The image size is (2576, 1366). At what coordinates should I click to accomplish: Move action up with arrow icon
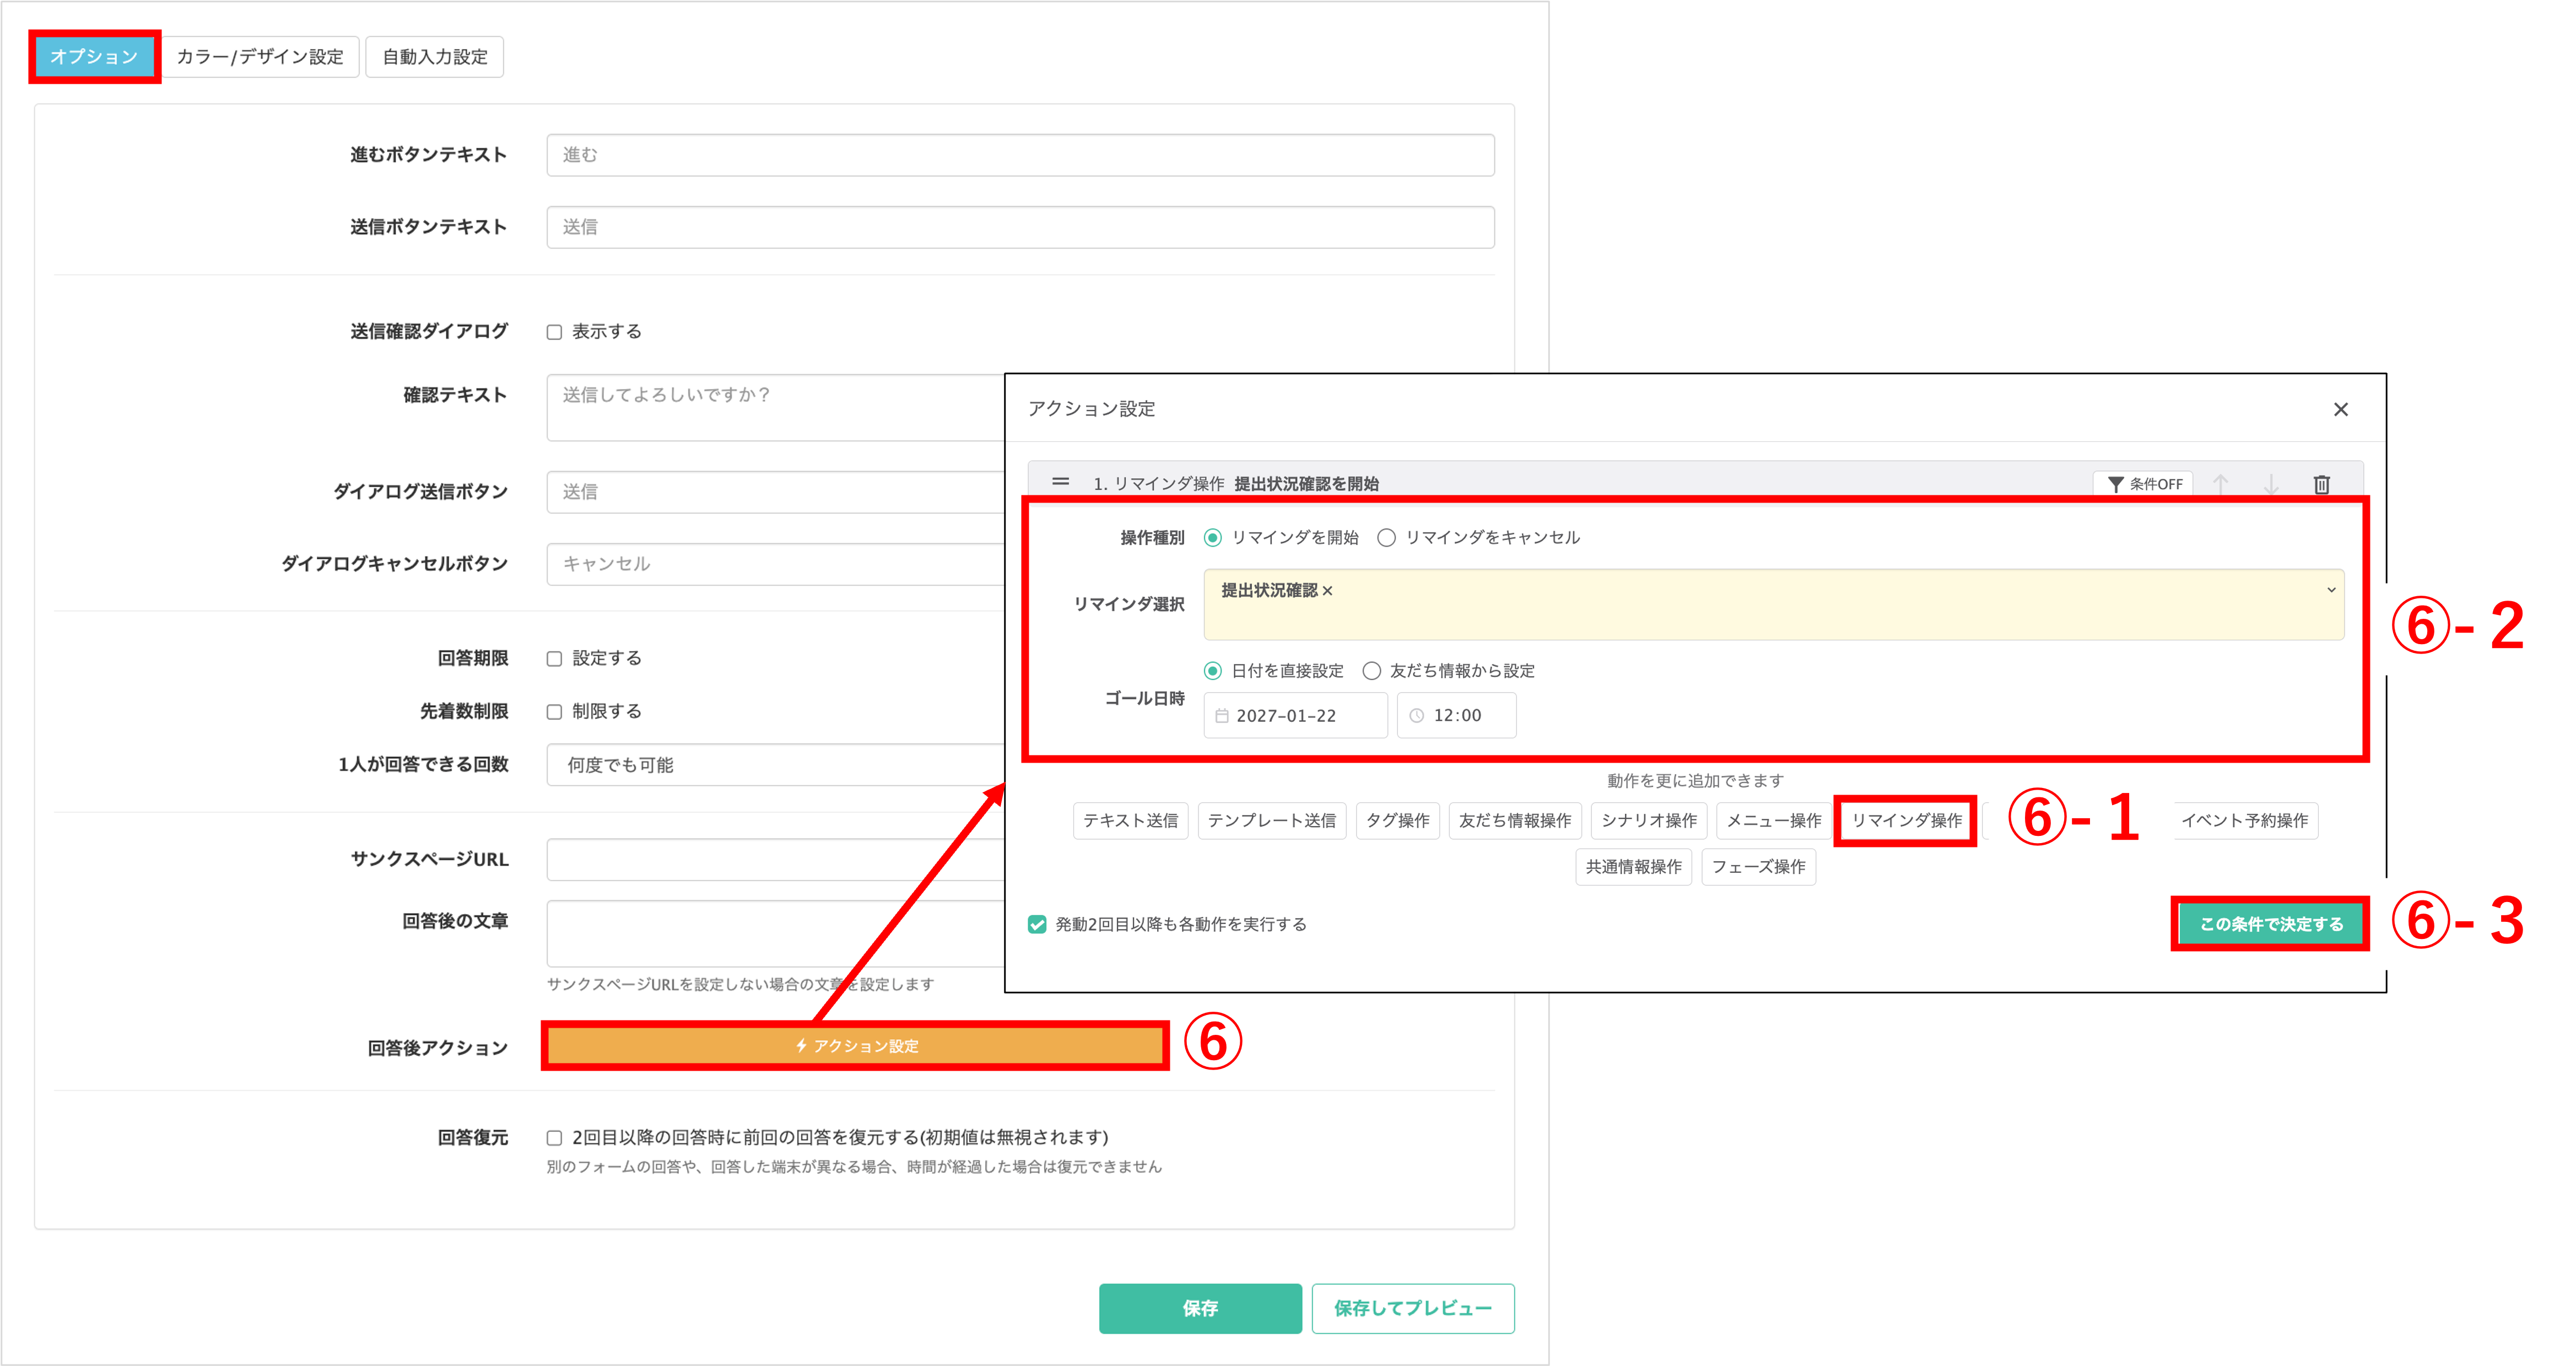2221,484
